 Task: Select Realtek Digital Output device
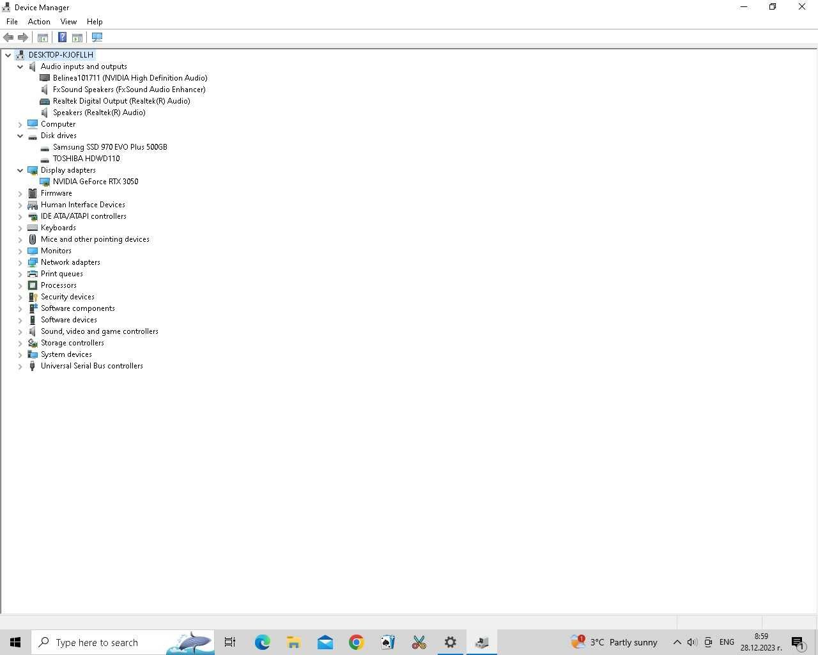coord(121,101)
